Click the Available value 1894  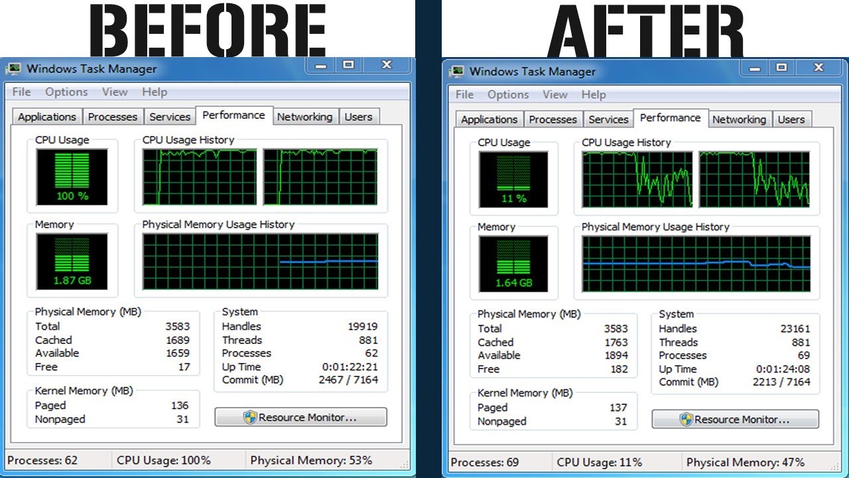point(616,356)
